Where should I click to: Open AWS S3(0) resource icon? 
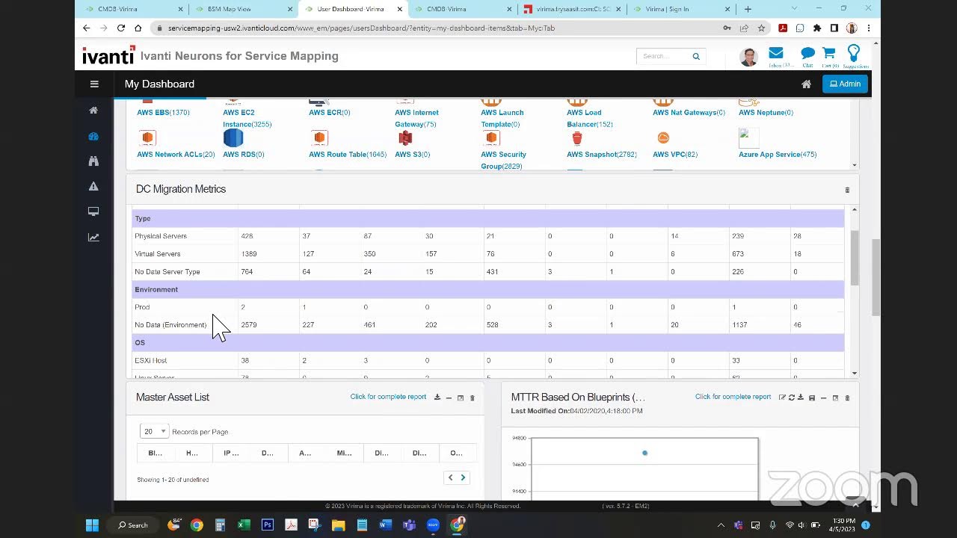pos(405,137)
